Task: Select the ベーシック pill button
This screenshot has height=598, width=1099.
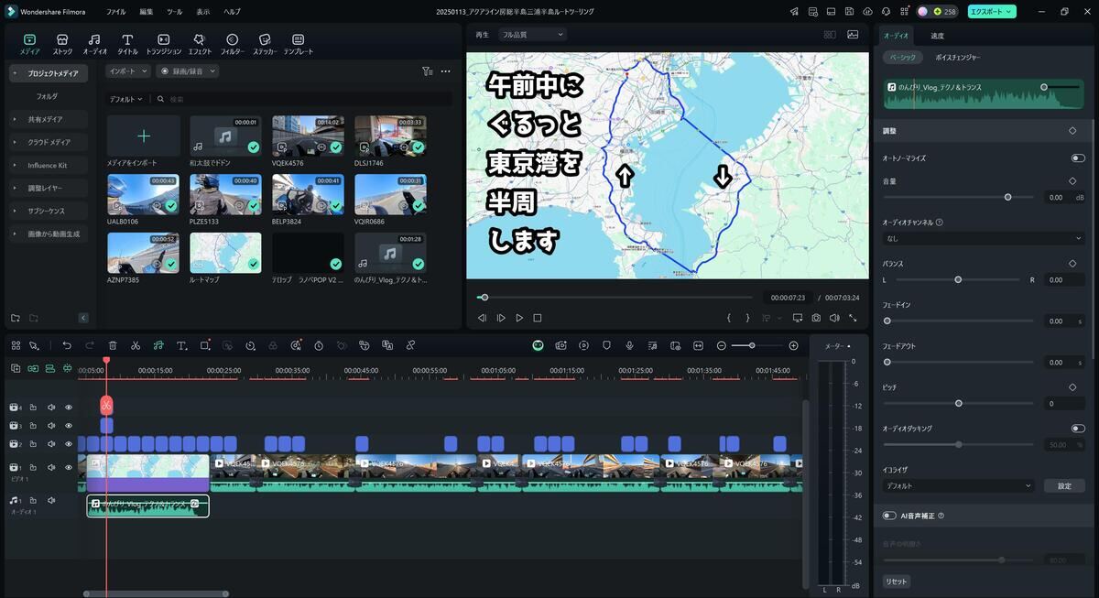Action: [x=903, y=57]
